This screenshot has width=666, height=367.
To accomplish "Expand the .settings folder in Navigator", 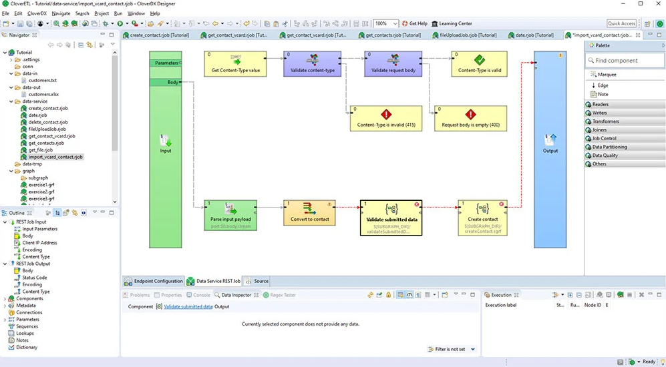I will click(x=11, y=60).
